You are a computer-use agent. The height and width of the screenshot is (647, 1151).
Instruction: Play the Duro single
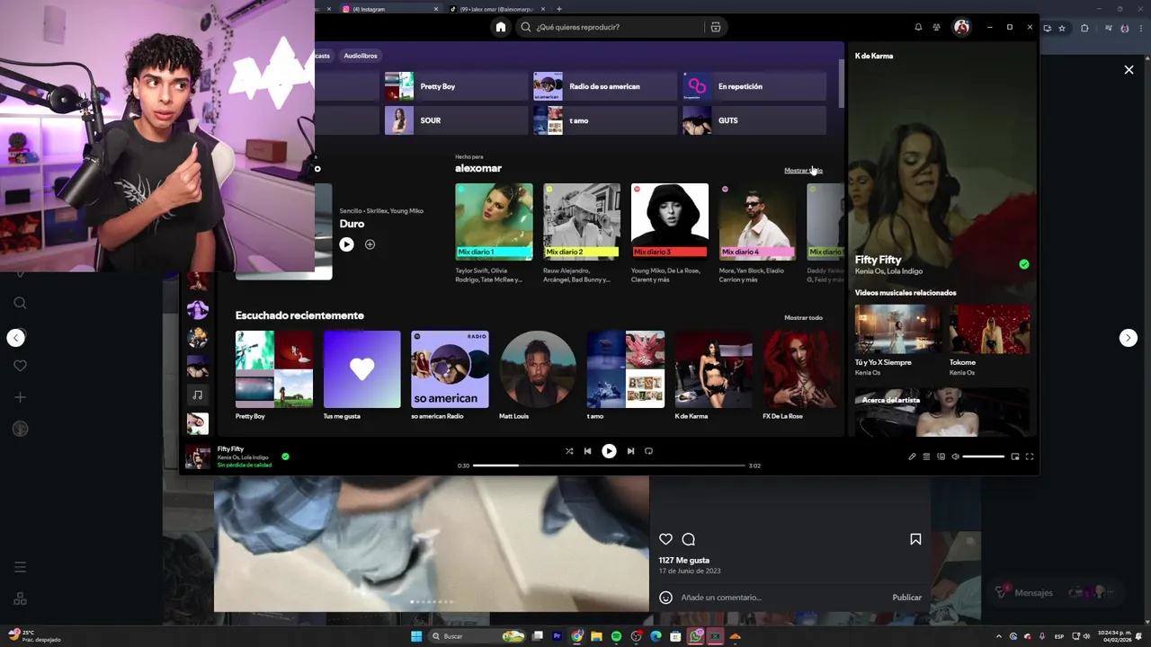point(346,244)
